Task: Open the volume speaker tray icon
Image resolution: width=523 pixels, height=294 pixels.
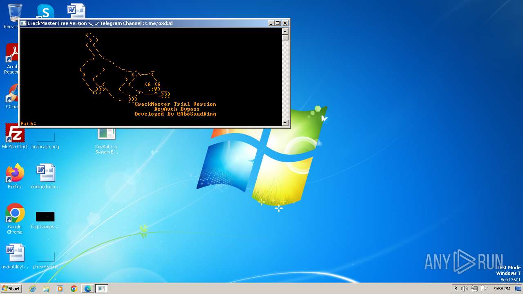Action: tap(465, 289)
